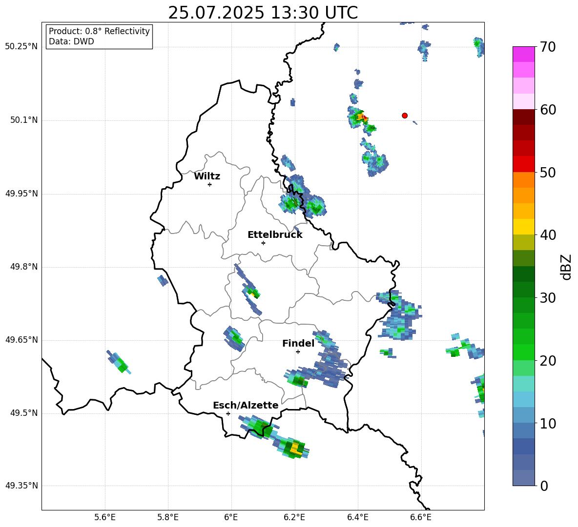Click the 70 value on the colorbar

click(548, 47)
